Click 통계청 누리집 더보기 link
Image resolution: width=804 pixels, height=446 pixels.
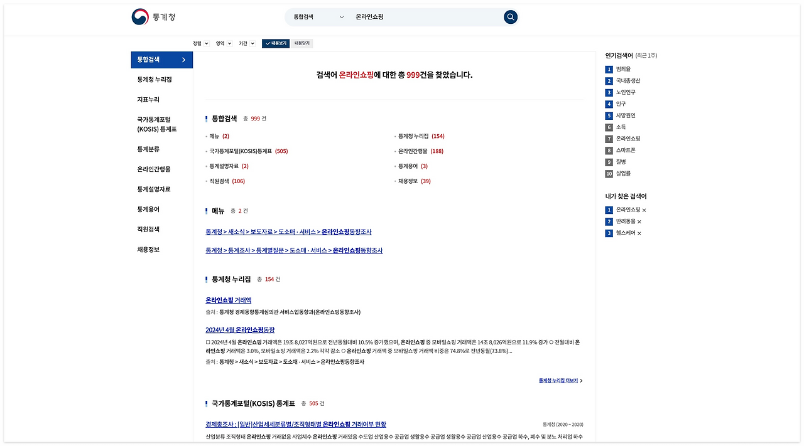click(558, 380)
